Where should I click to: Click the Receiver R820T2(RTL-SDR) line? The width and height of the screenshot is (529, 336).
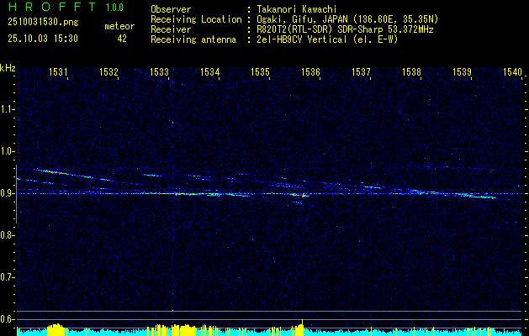[345, 29]
